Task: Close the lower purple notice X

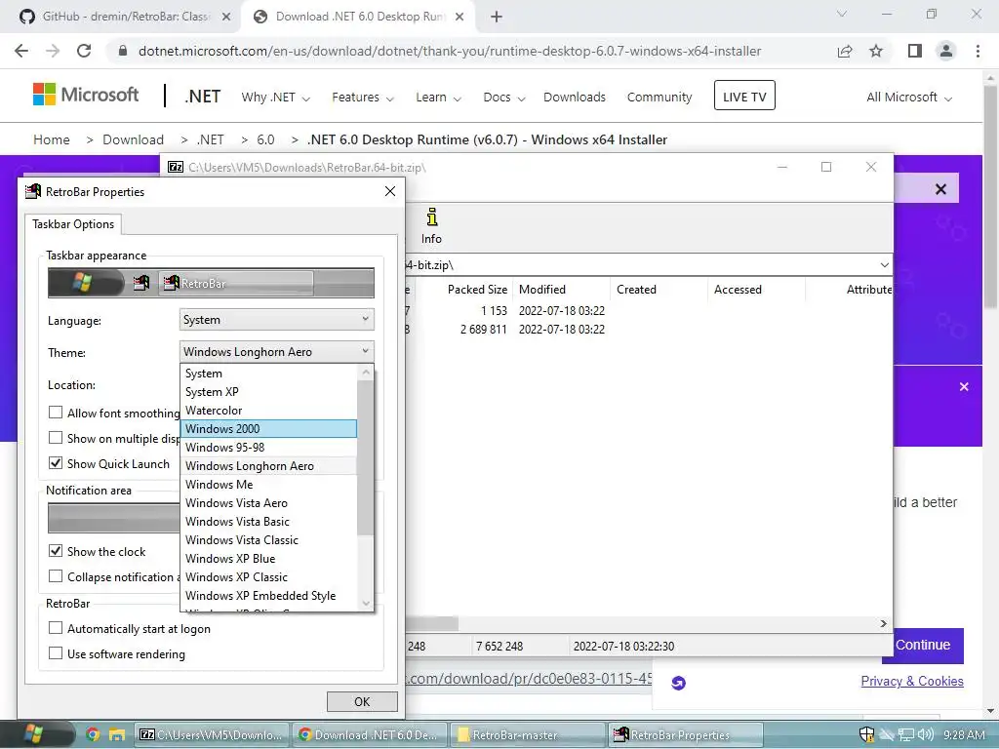Action: 964,386
